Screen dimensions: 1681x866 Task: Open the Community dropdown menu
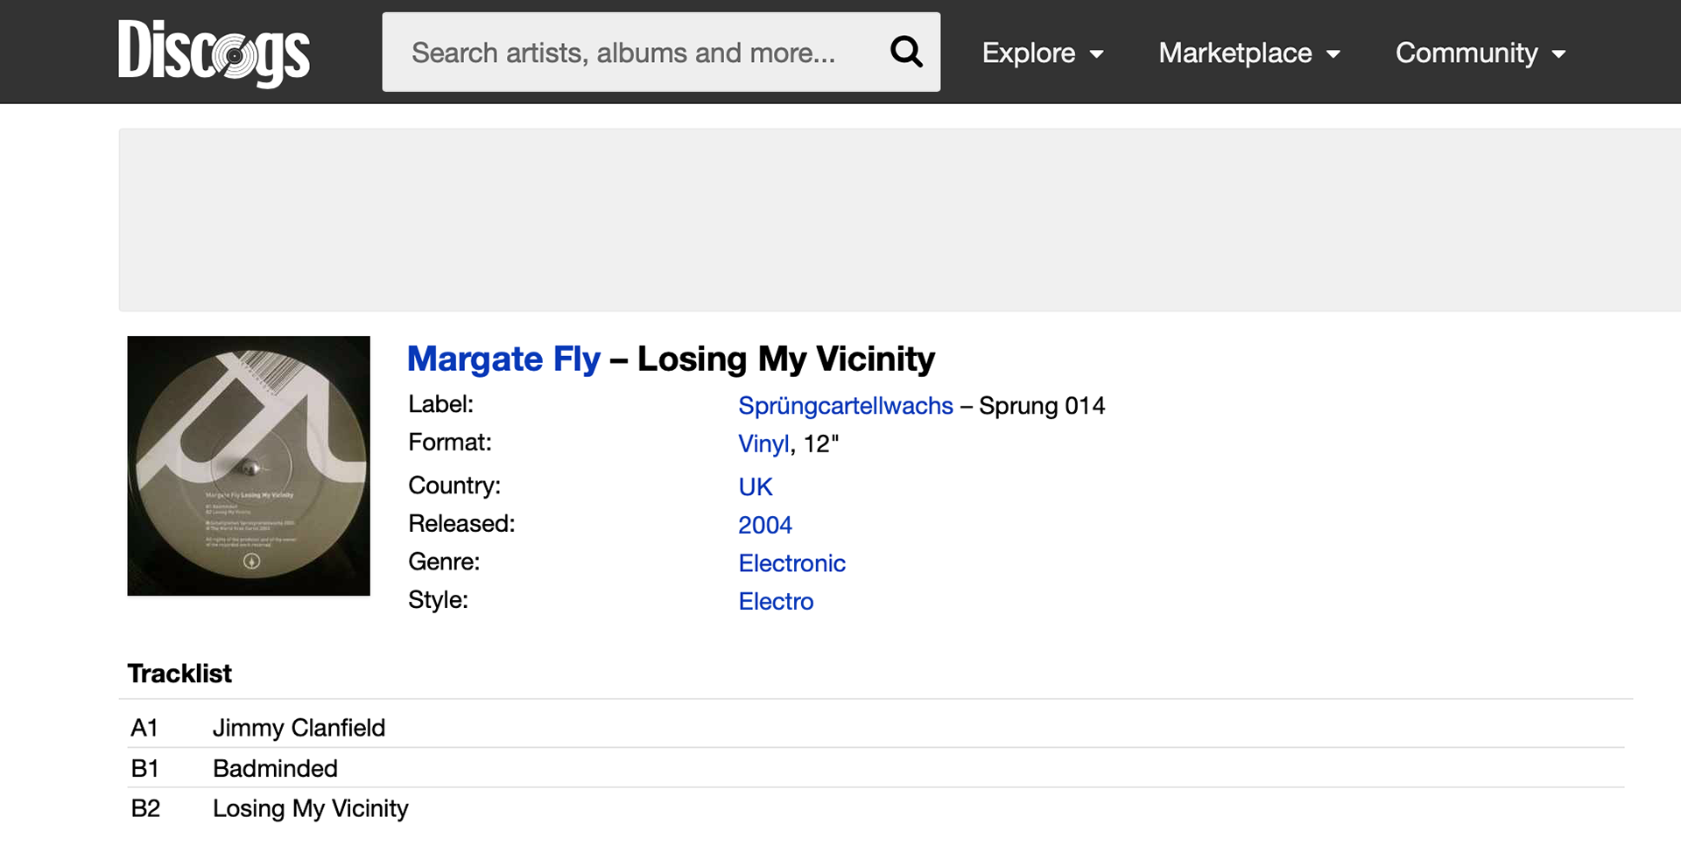point(1480,53)
